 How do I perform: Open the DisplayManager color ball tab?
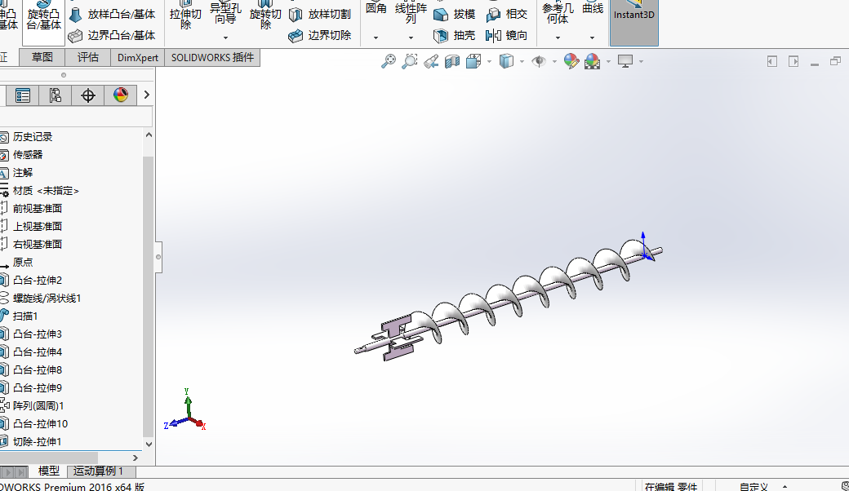(x=120, y=95)
